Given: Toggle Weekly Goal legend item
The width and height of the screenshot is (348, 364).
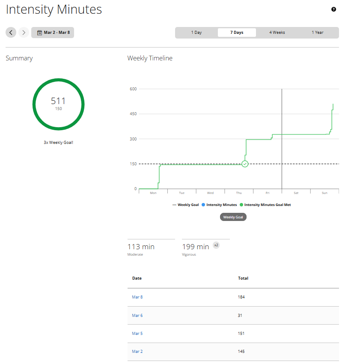Looking at the screenshot, I should tap(186, 205).
